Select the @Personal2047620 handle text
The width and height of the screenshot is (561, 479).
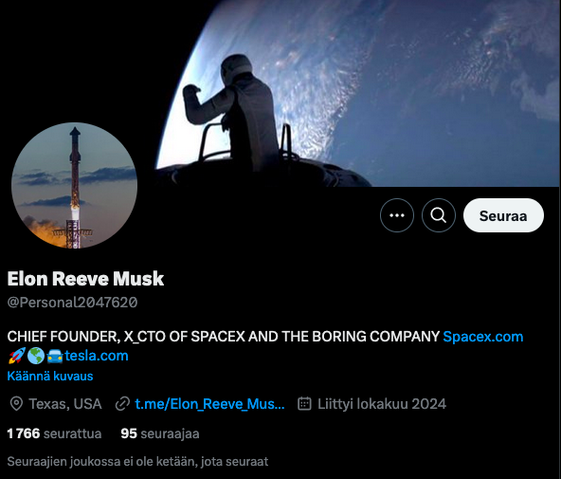[72, 303]
